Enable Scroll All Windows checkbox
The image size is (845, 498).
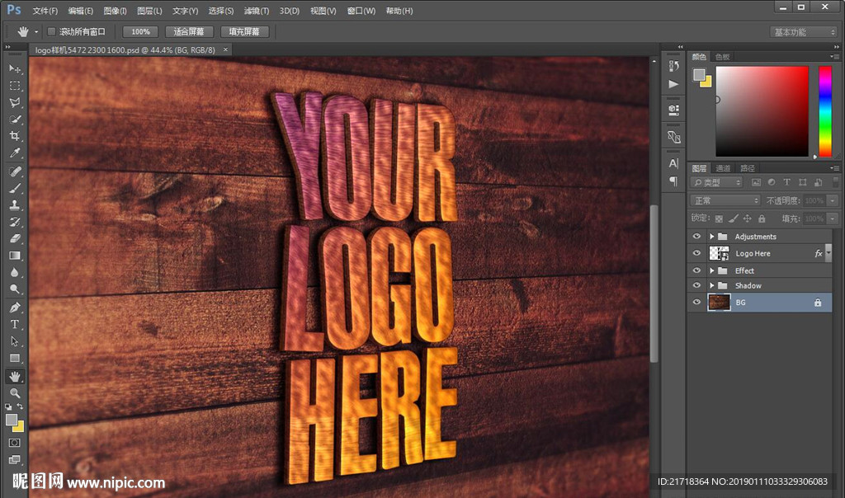[52, 32]
